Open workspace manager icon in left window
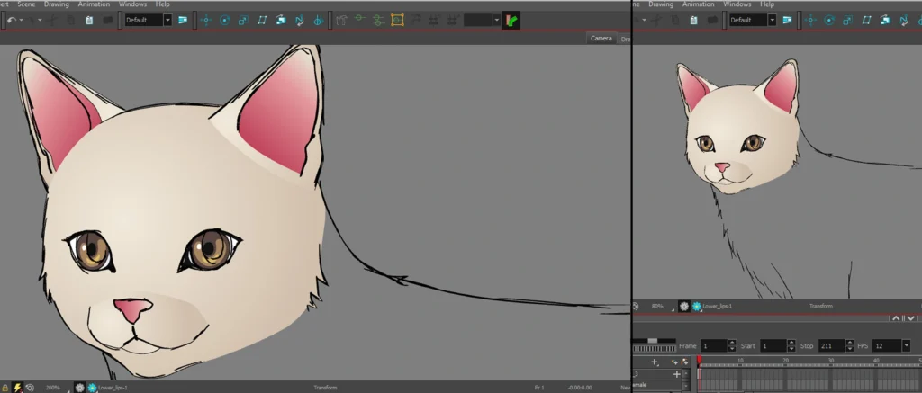This screenshot has width=922, height=393. pyautogui.click(x=182, y=20)
